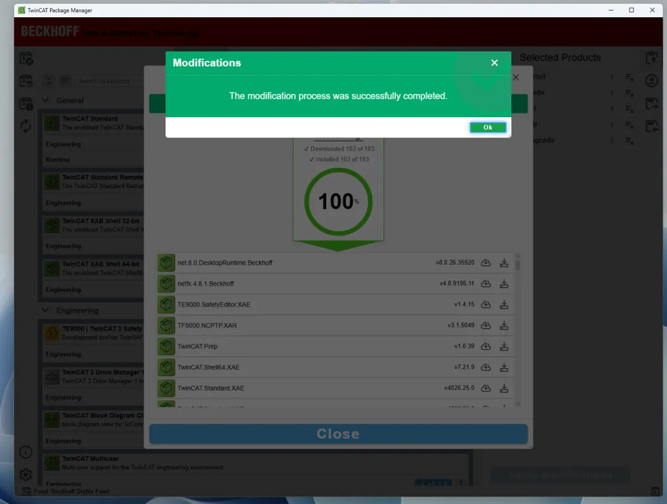Viewport: 667px width, 504px height.
Task: Click install icon for net.8.0.DesktopRuntime.Beckhoff
Action: [504, 263]
